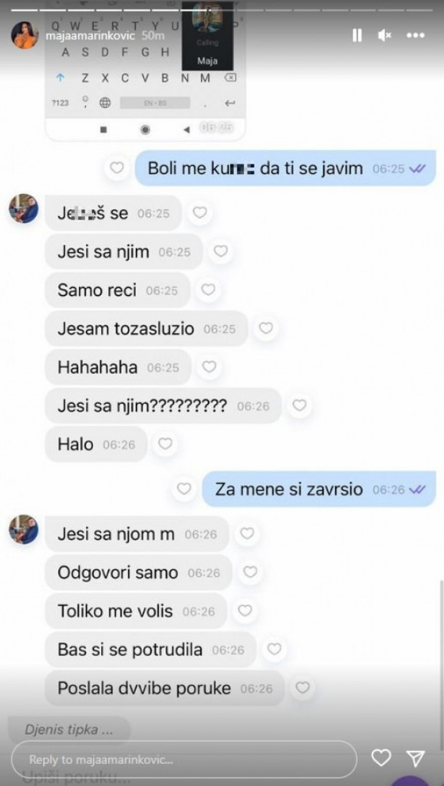Screen dimensions: 444x786
Task: Tap the majaamarinkovic username
Action: [x=90, y=36]
